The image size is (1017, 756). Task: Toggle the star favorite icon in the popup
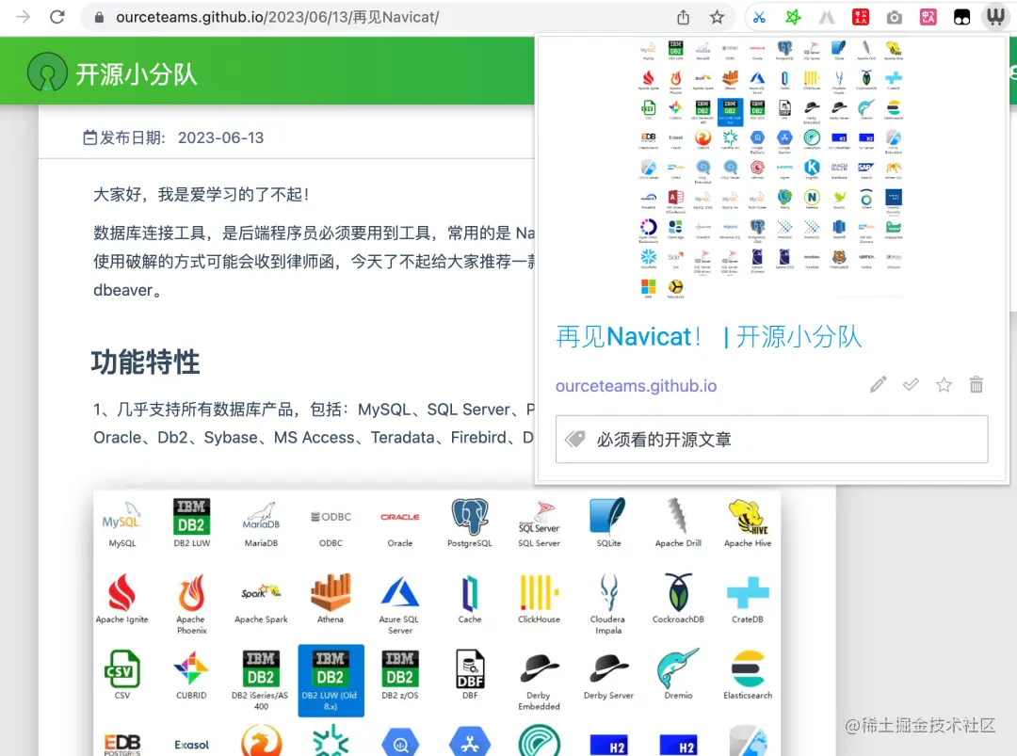[944, 384]
